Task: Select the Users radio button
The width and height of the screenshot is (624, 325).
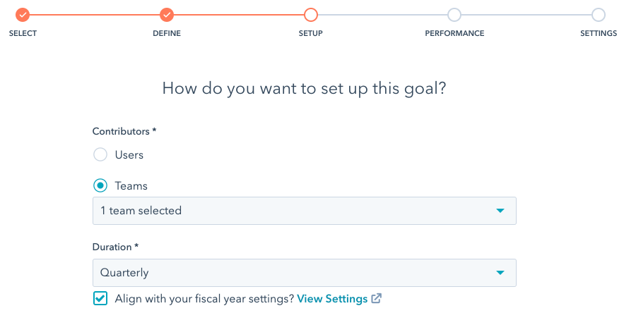Action: pos(100,154)
